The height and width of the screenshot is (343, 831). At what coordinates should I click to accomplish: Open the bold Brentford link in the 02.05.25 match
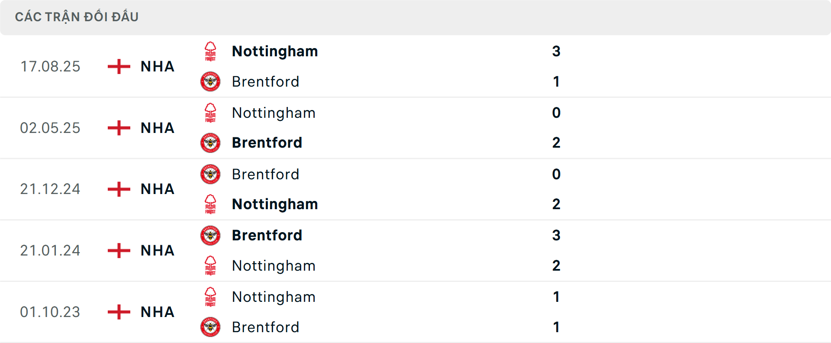pos(267,142)
